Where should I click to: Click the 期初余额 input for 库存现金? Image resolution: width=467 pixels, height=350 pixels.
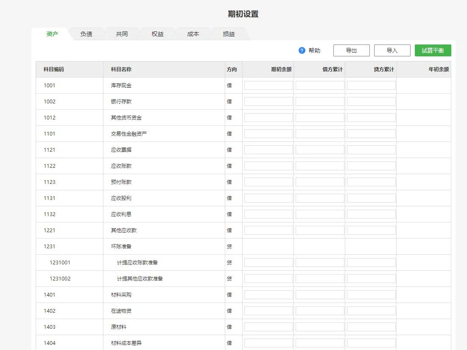click(268, 85)
